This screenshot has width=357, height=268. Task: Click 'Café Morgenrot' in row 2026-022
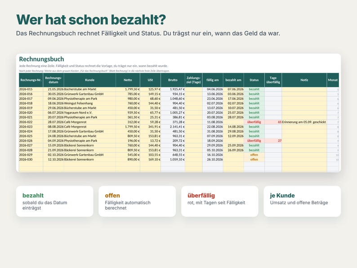pyautogui.click(x=90, y=122)
